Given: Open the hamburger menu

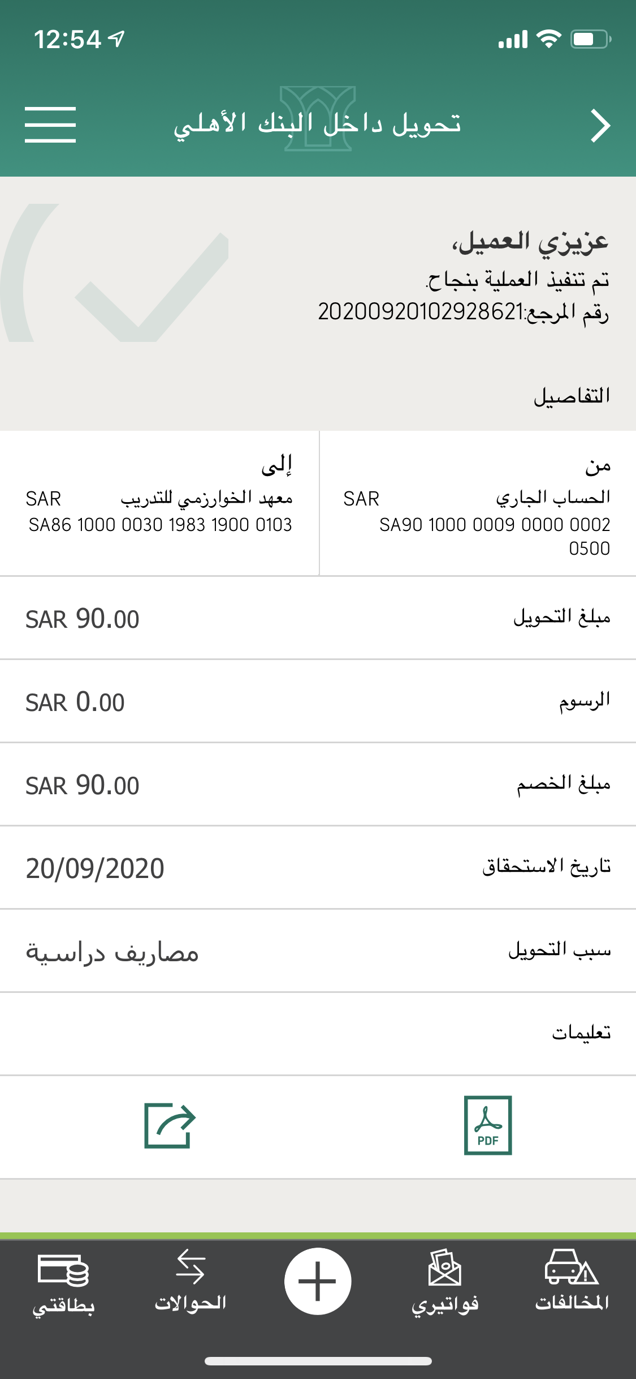Looking at the screenshot, I should coord(50,125).
